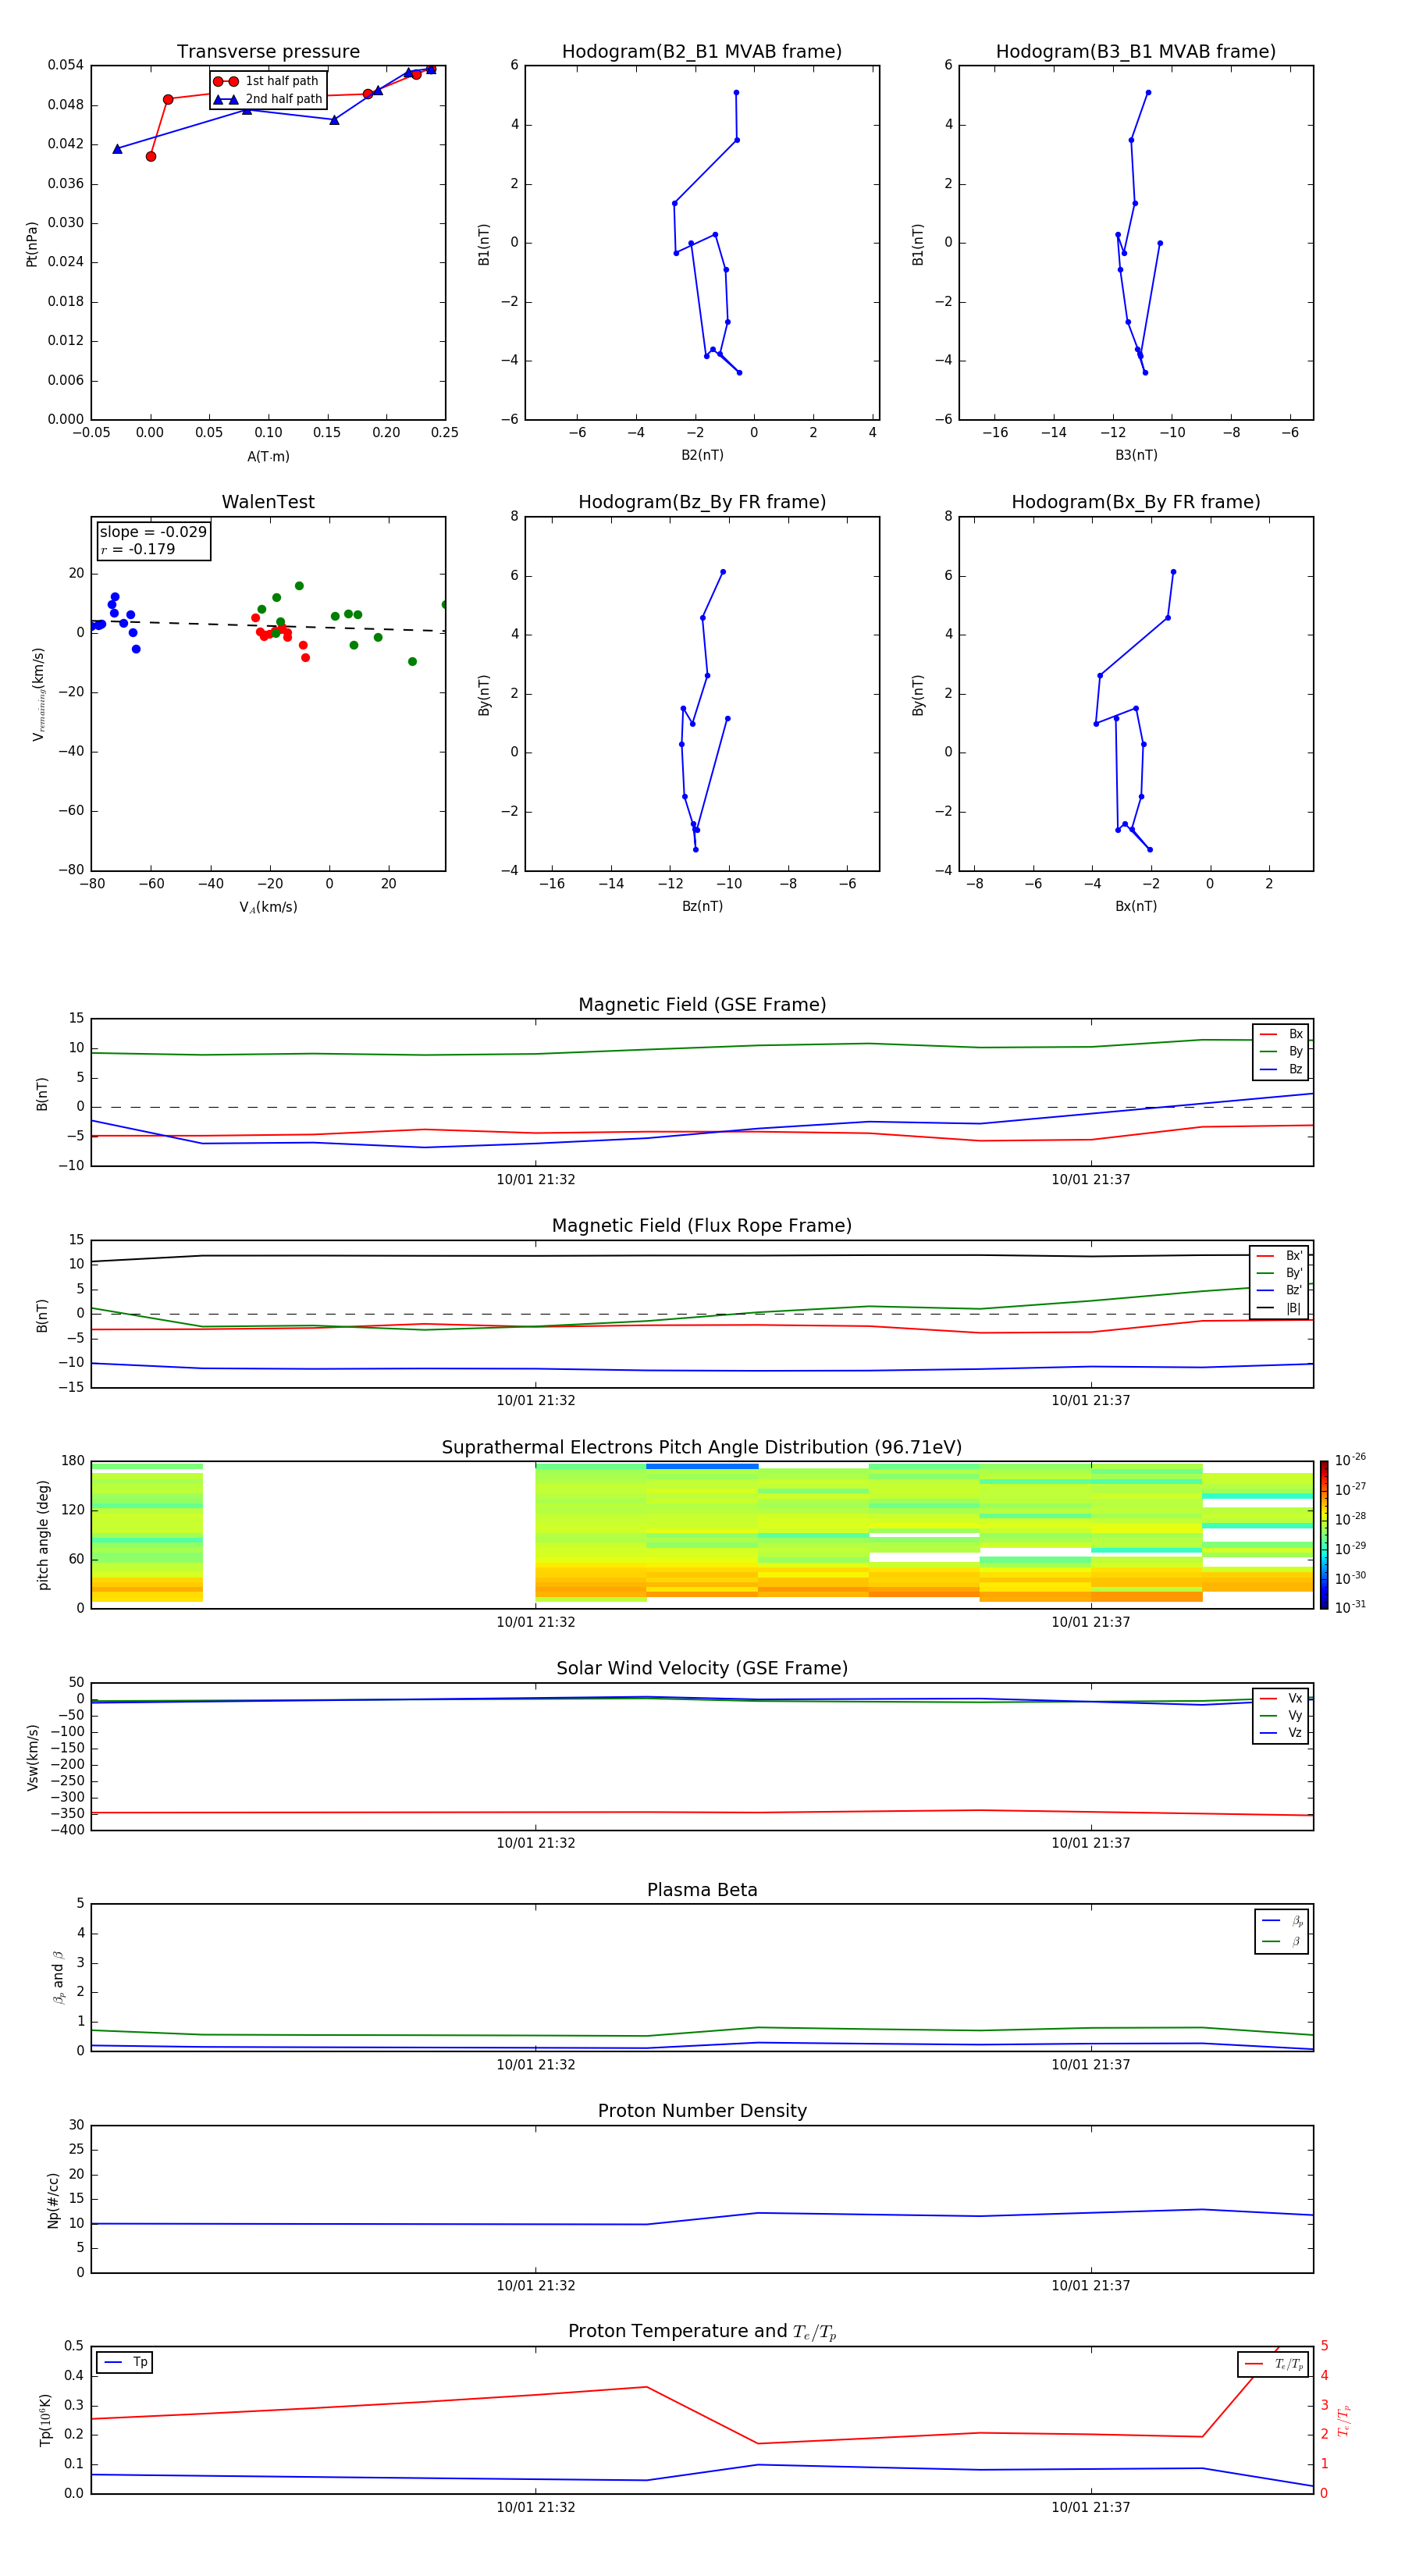
Task: Click the 'r = -0.179' annotation
Action: (x=138, y=549)
